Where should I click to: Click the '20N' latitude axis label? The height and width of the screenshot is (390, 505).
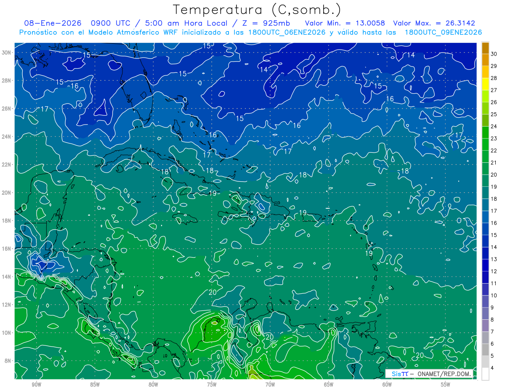6,193
